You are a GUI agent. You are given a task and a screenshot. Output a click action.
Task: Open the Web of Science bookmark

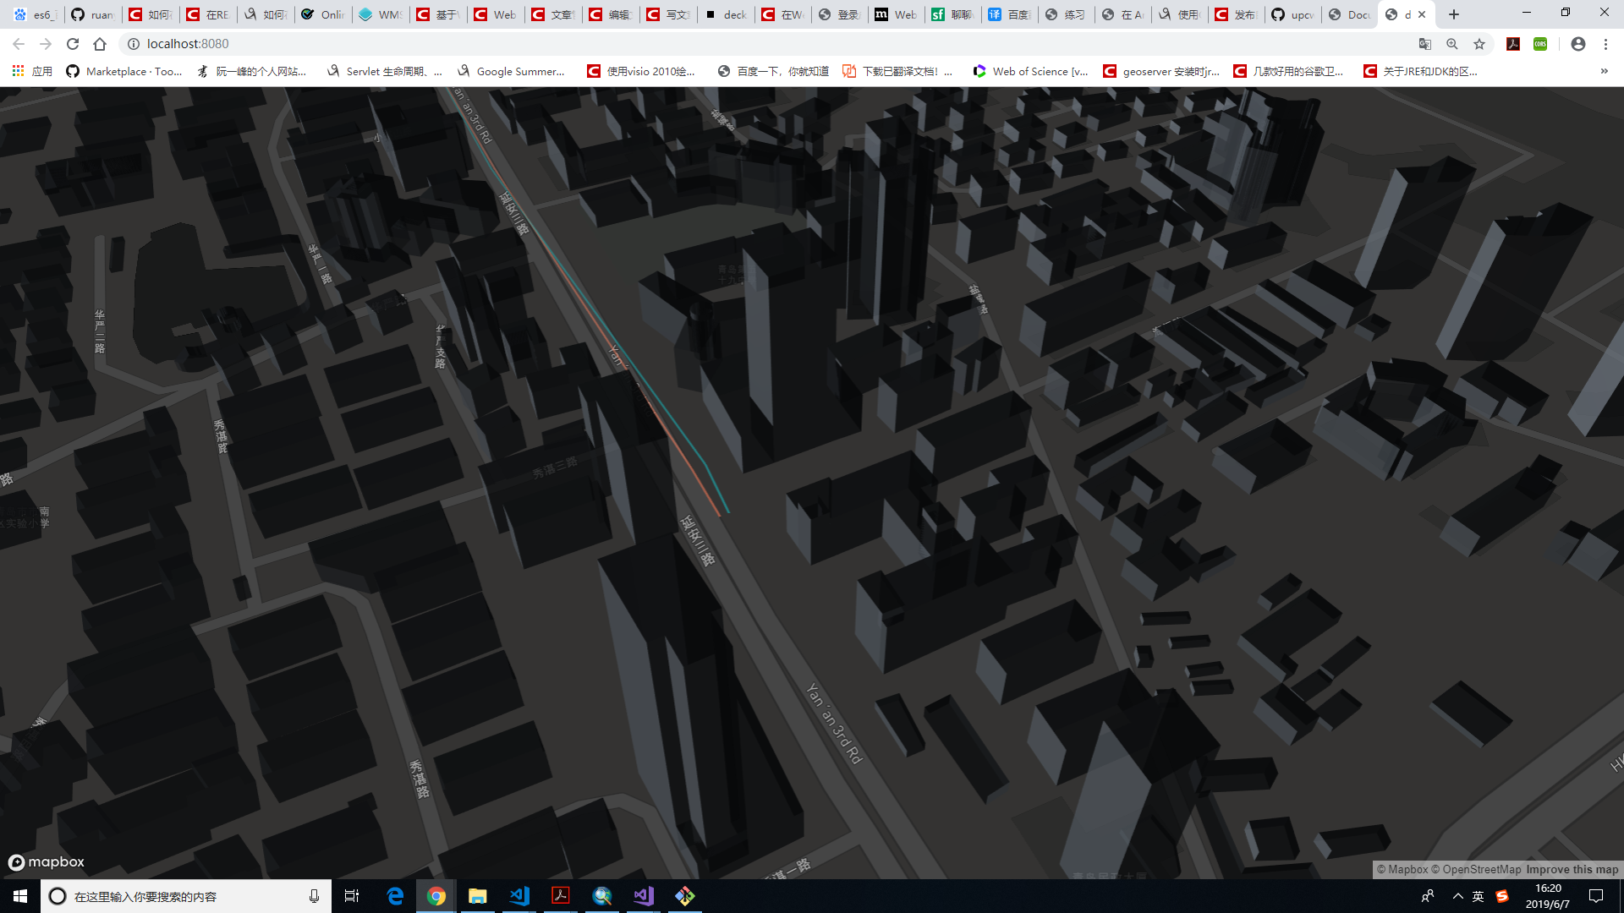1030,71
